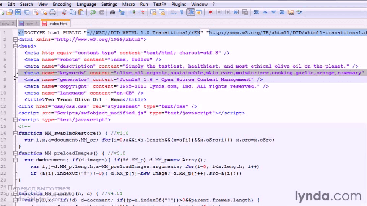Open the Plugins menu
The height and width of the screenshot is (206, 367).
pos(179,4)
